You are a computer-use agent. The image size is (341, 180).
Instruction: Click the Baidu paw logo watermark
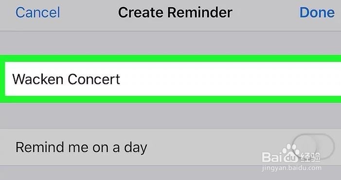291,153
